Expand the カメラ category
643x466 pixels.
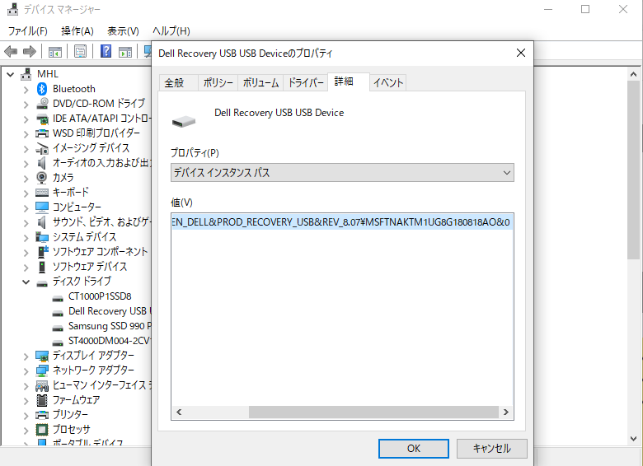coord(26,178)
